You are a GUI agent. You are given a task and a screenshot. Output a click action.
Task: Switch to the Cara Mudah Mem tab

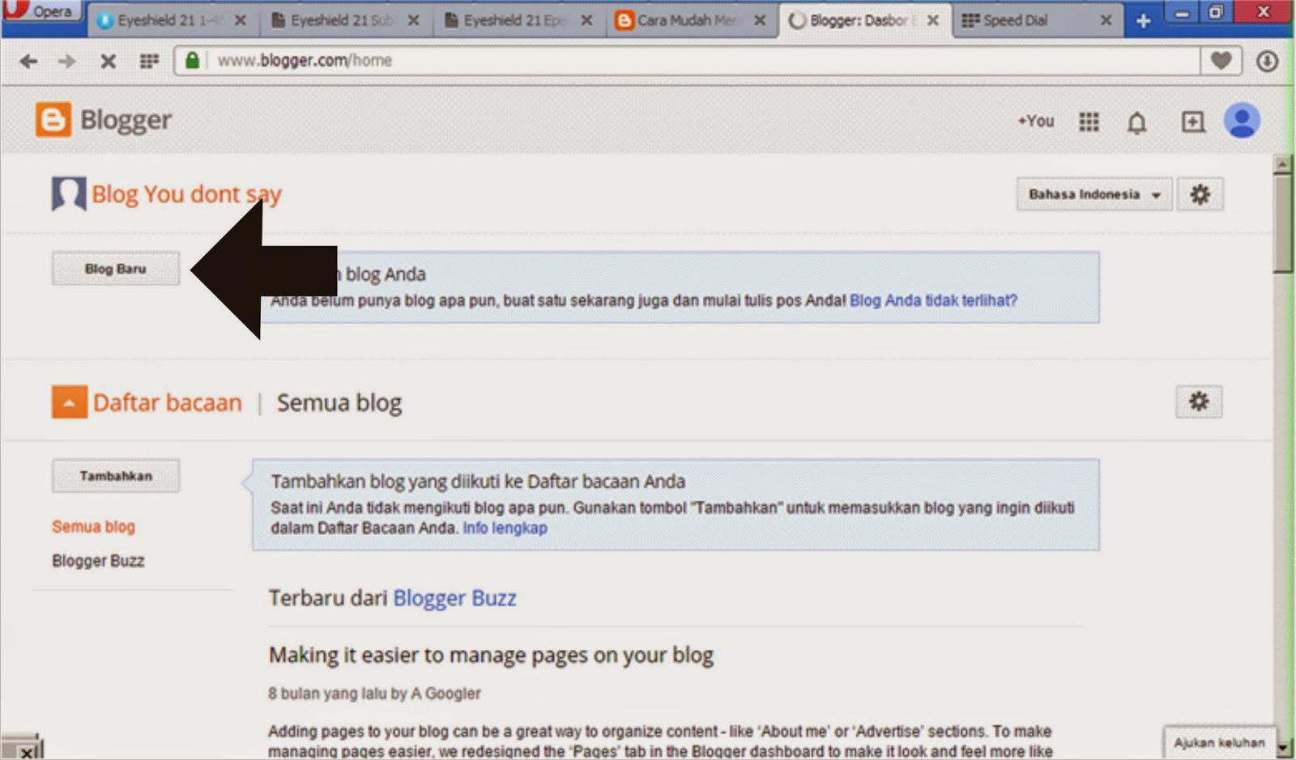pos(691,20)
